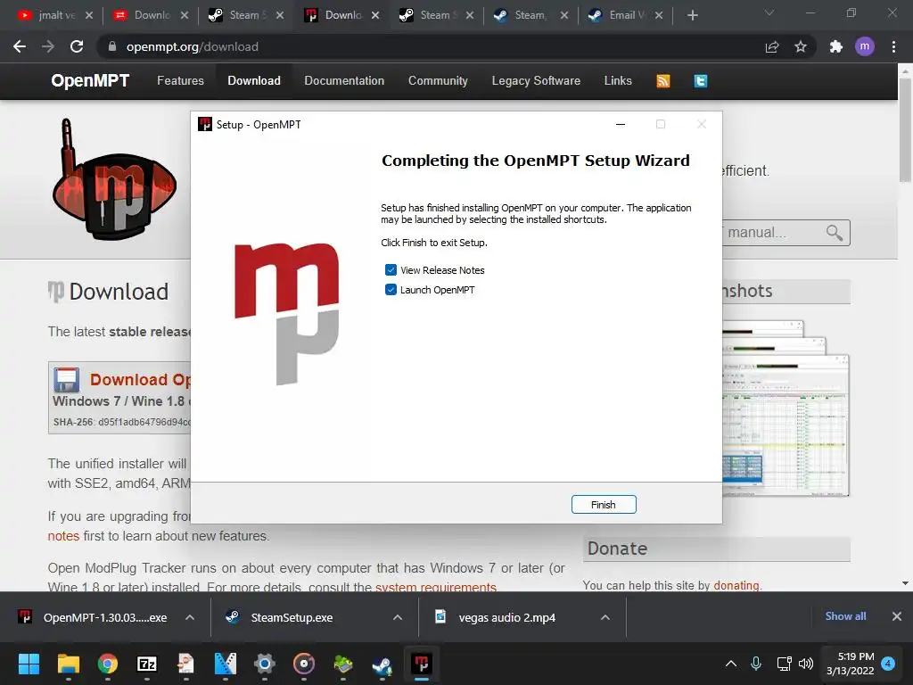913x685 pixels.
Task: Click the browser forward arrow
Action: (x=48, y=46)
